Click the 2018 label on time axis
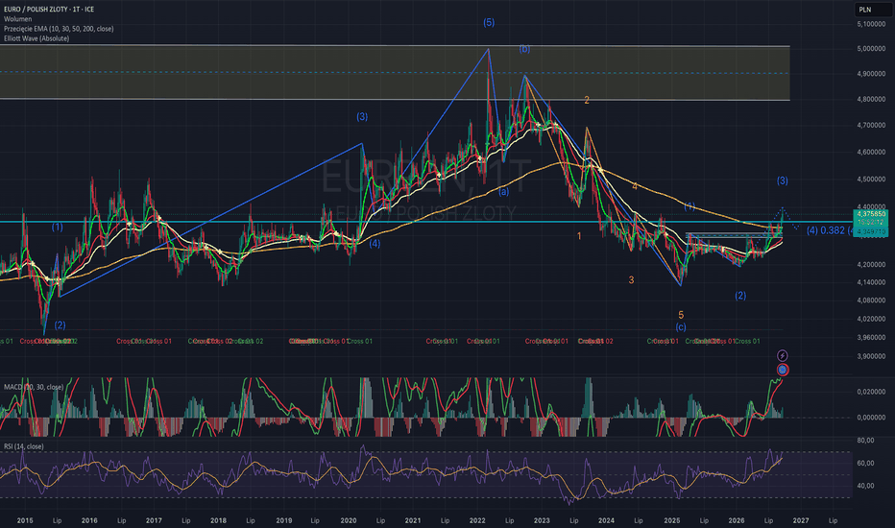This screenshot has width=895, height=528. 218,520
